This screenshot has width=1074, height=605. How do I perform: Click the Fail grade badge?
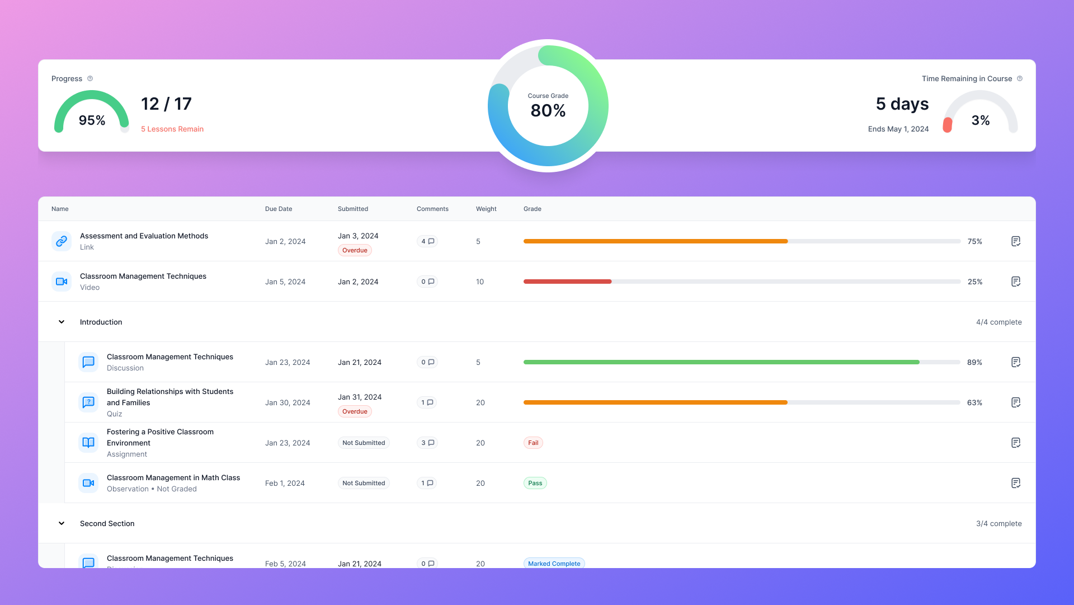pos(533,443)
